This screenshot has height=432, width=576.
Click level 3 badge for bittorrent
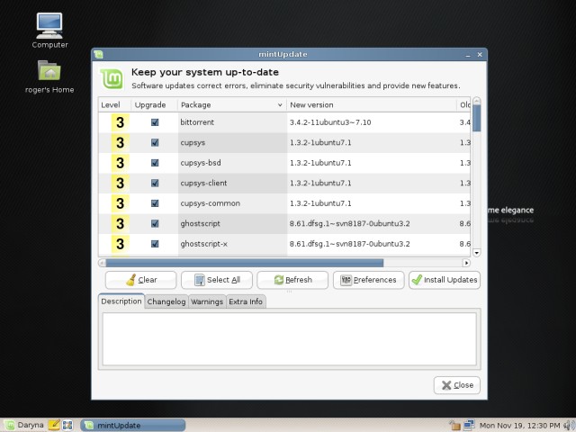(x=120, y=122)
